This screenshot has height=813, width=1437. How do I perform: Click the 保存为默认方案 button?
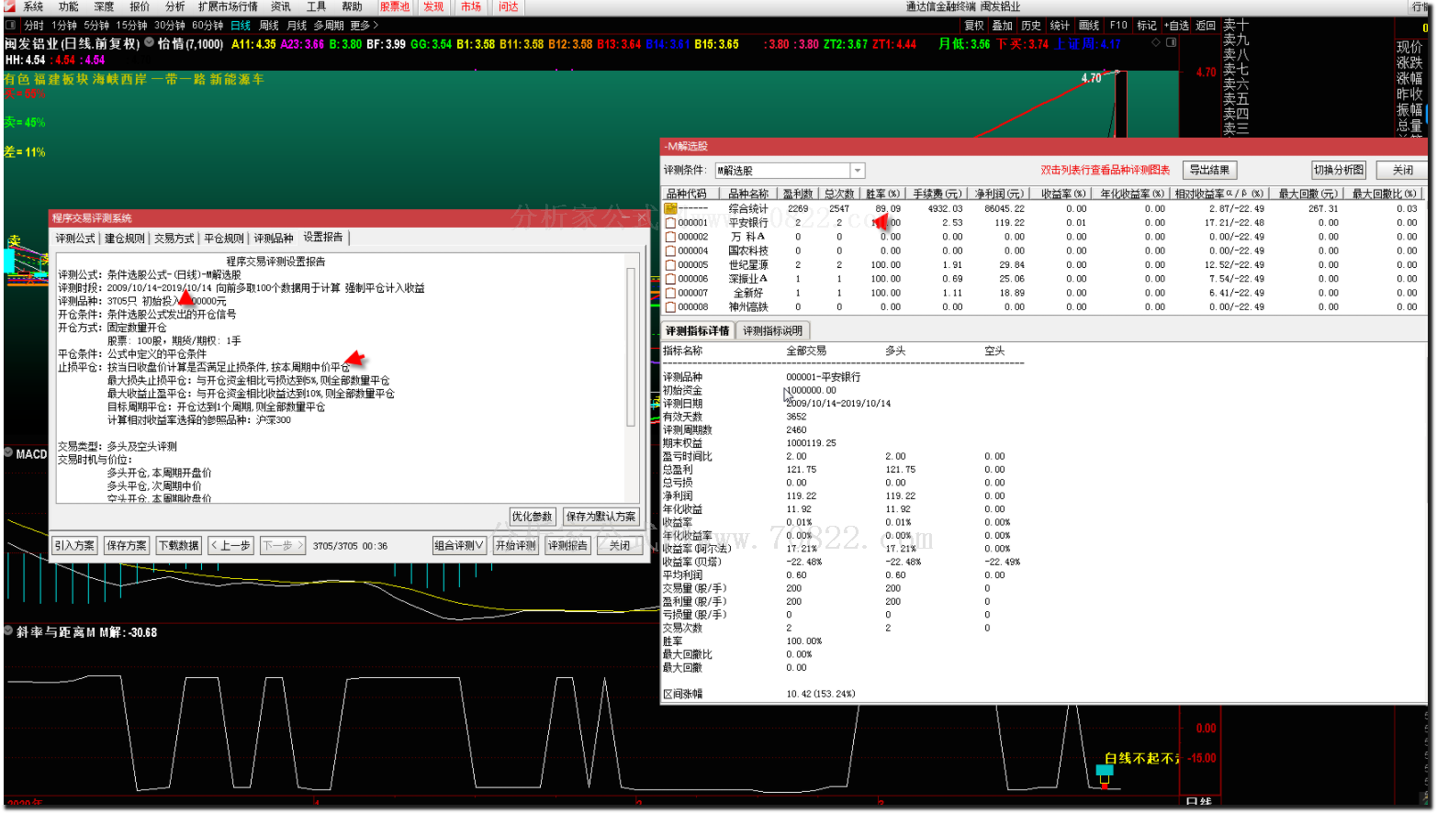point(601,517)
